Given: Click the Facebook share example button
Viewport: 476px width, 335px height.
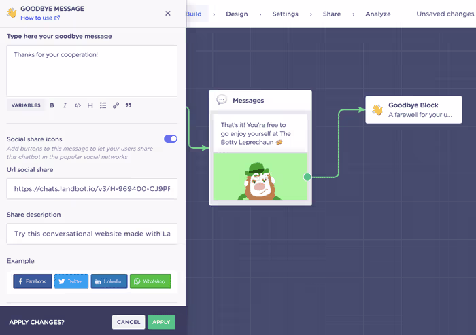Looking at the screenshot, I should click(x=33, y=281).
